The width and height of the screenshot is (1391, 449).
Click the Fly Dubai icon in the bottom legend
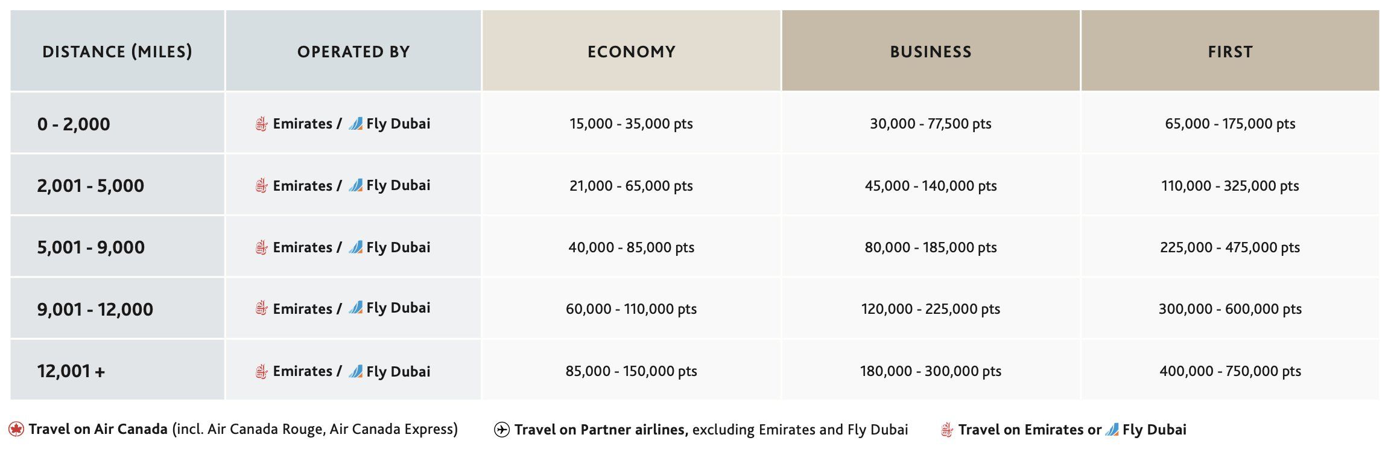(x=1112, y=430)
